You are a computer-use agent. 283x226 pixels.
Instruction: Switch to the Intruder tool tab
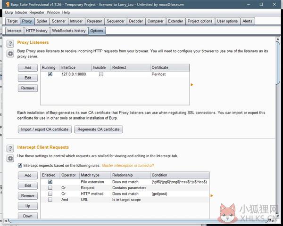pos(76,21)
